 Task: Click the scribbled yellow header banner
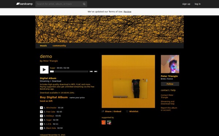(109, 29)
